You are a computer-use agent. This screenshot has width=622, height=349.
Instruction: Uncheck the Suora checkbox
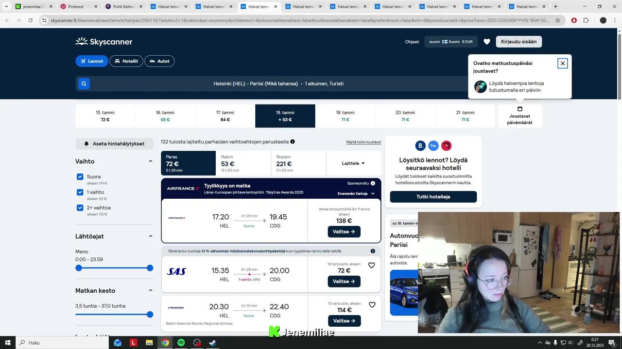[80, 177]
